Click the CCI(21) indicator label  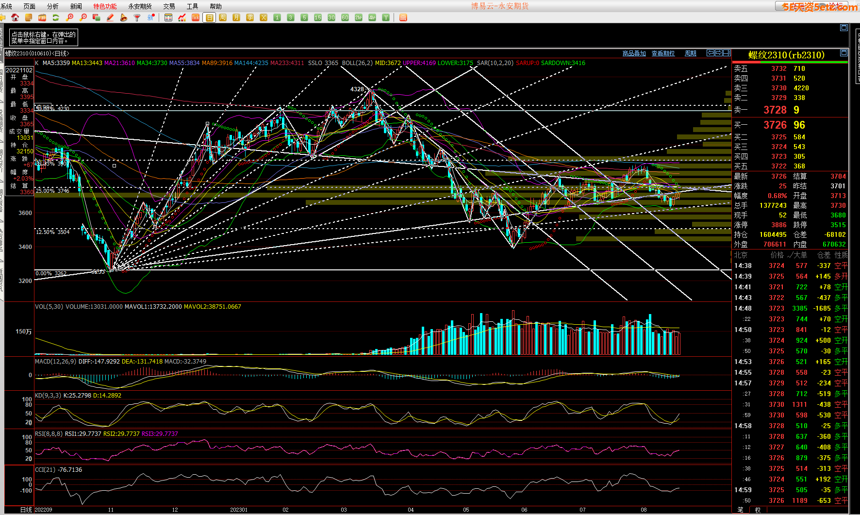(45, 470)
